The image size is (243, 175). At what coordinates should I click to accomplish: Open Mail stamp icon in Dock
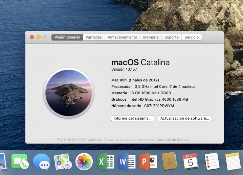[3, 162]
